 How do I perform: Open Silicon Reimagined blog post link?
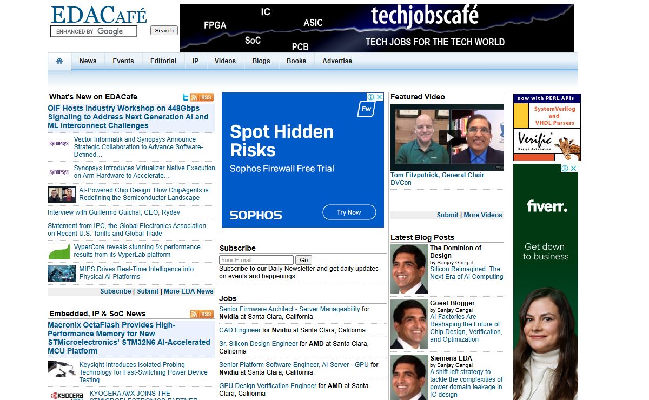pyautogui.click(x=467, y=273)
